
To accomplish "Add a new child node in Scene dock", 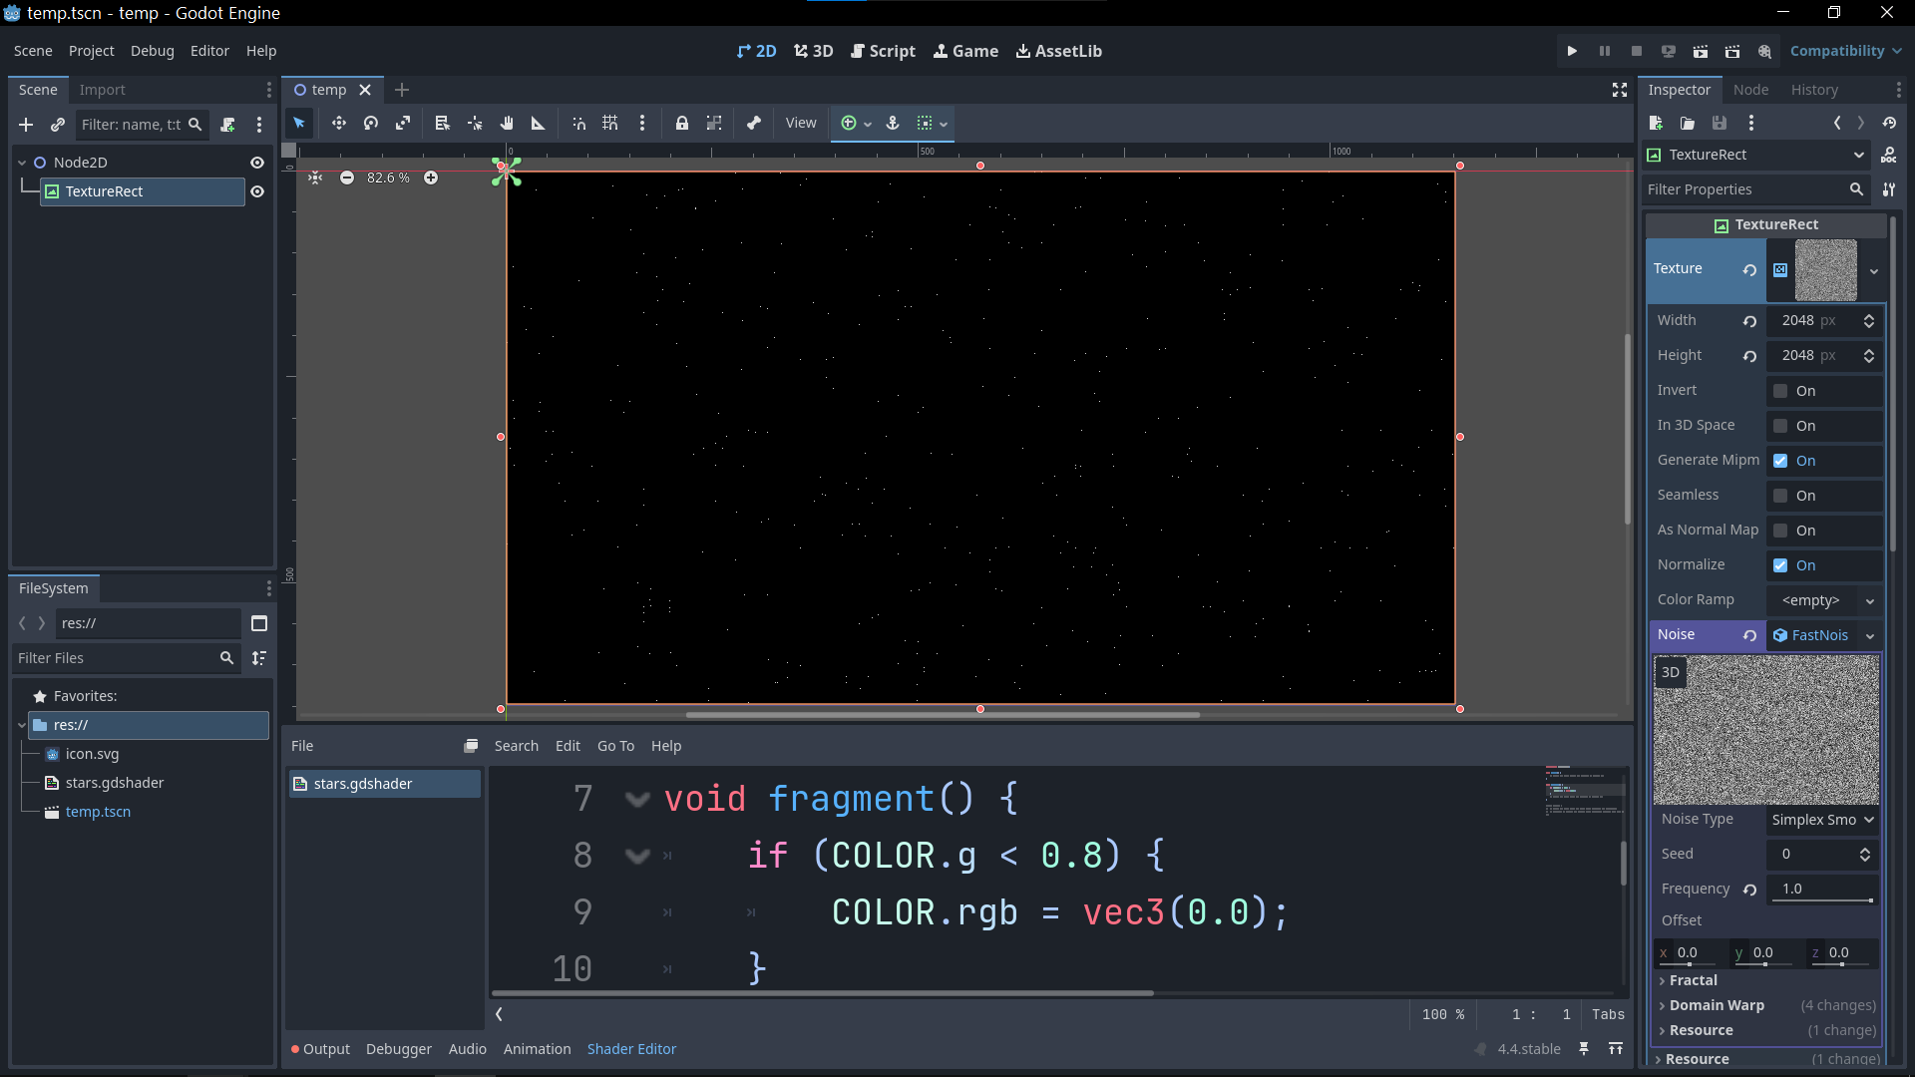I will click(25, 125).
